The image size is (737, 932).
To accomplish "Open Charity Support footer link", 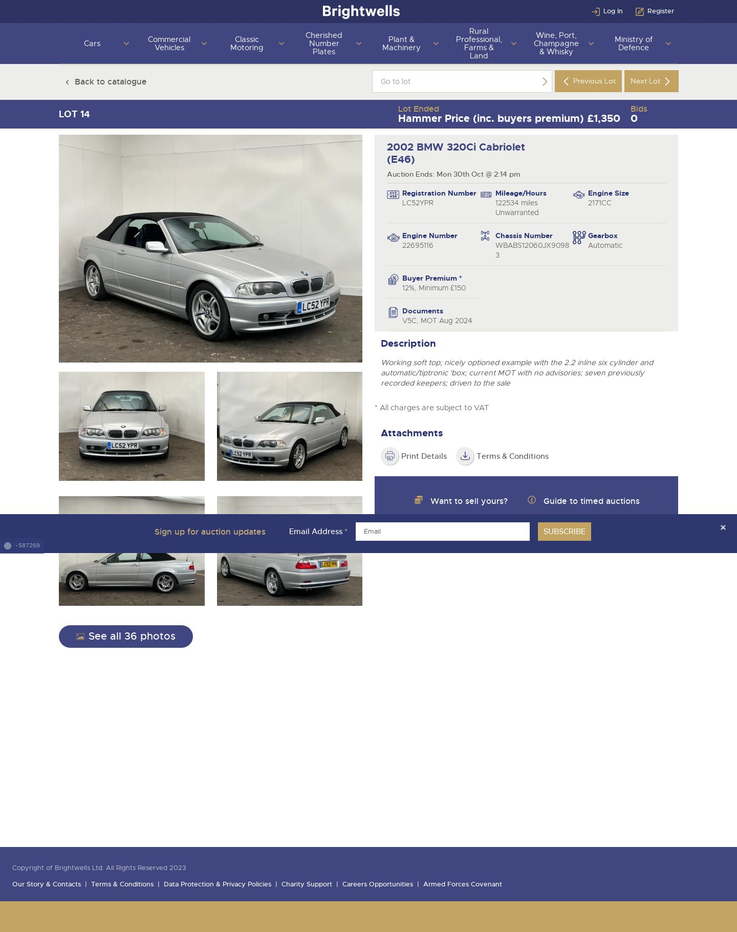I will (307, 884).
